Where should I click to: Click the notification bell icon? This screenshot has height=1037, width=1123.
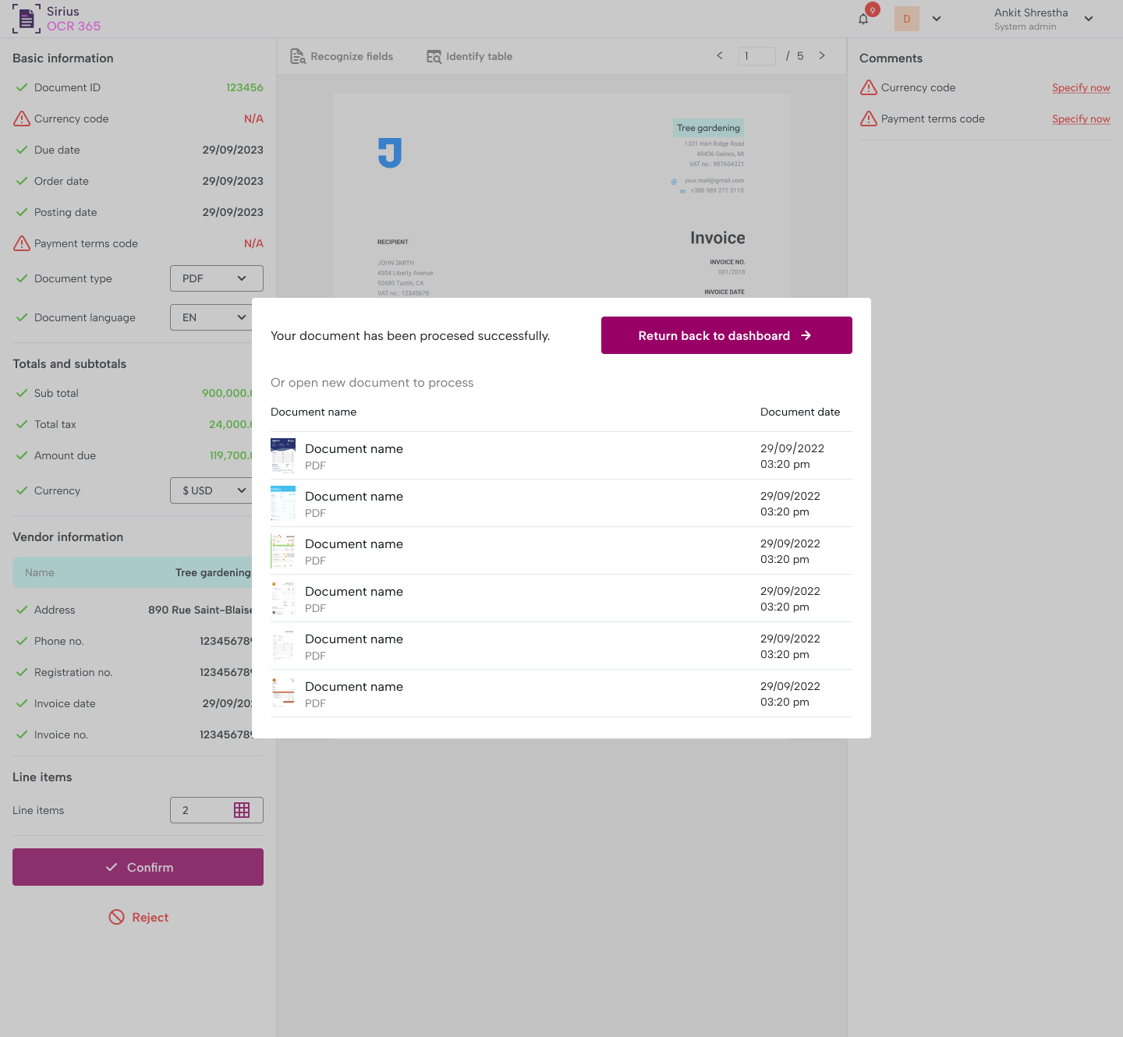(x=863, y=19)
